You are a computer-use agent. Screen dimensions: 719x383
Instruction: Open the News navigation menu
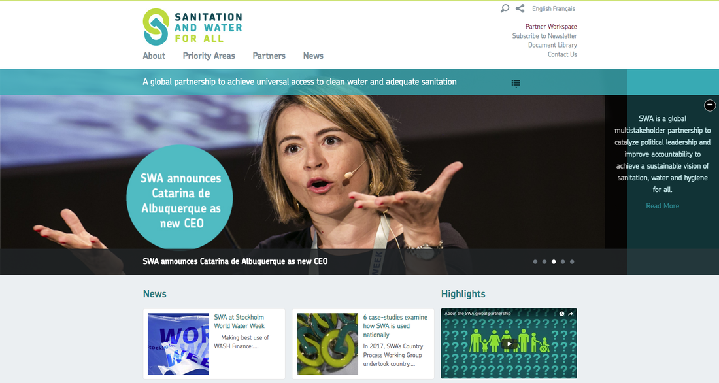[313, 56]
